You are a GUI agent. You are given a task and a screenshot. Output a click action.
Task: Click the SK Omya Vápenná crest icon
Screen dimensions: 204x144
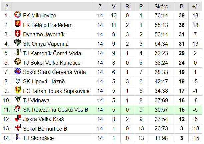pyautogui.click(x=17, y=43)
